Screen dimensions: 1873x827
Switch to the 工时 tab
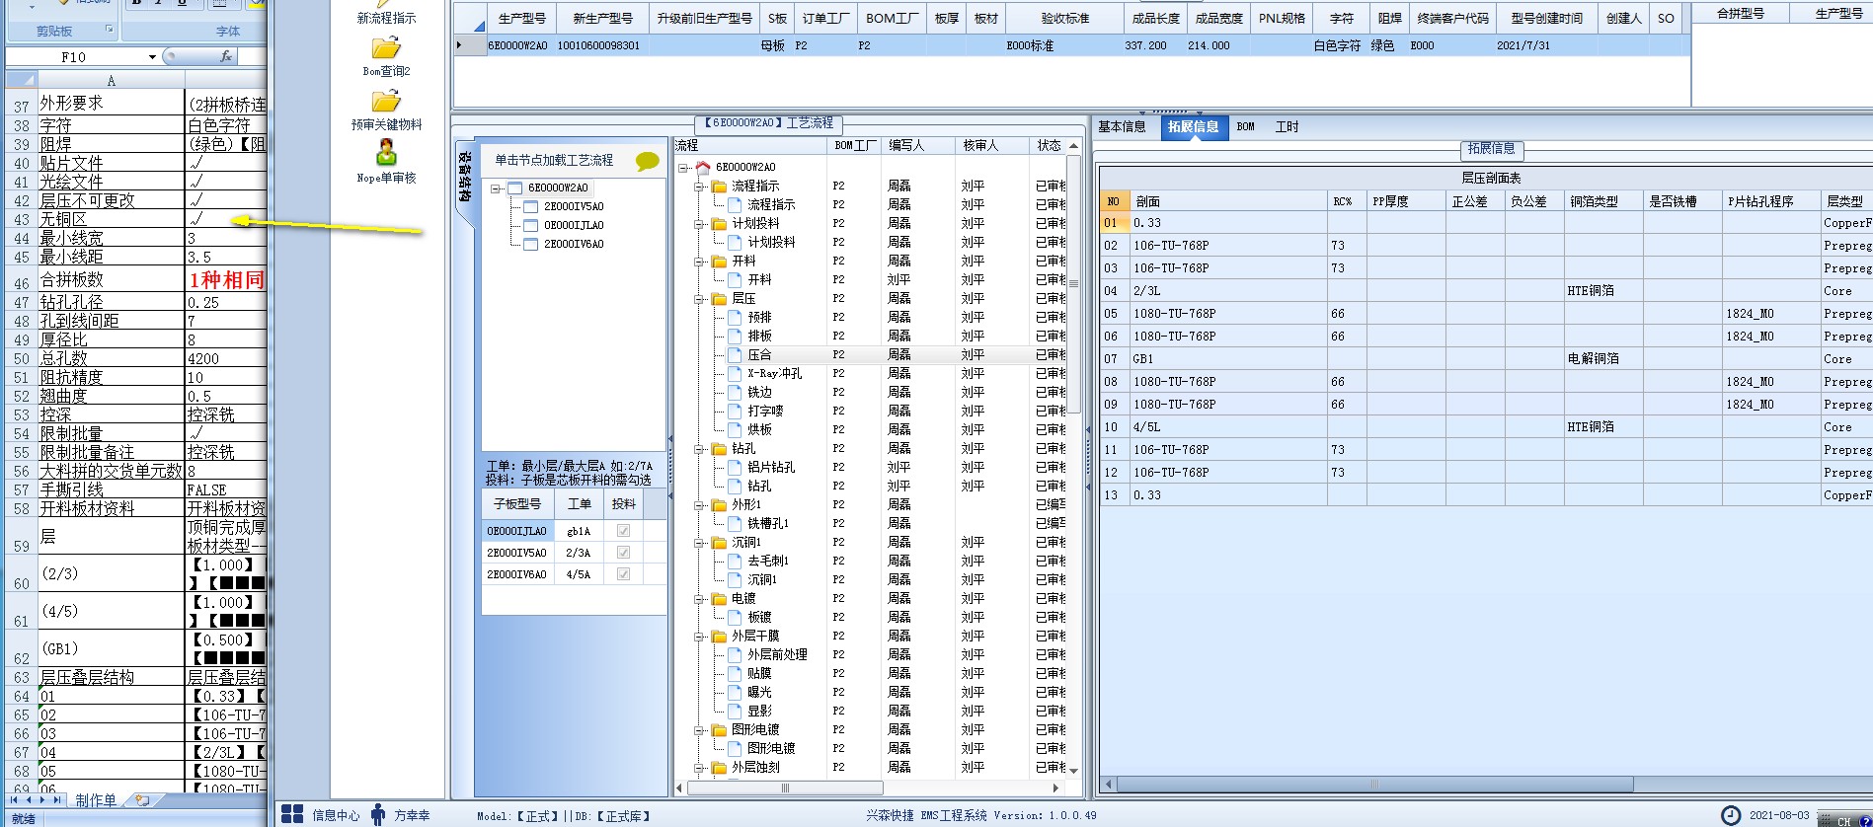[x=1287, y=126]
